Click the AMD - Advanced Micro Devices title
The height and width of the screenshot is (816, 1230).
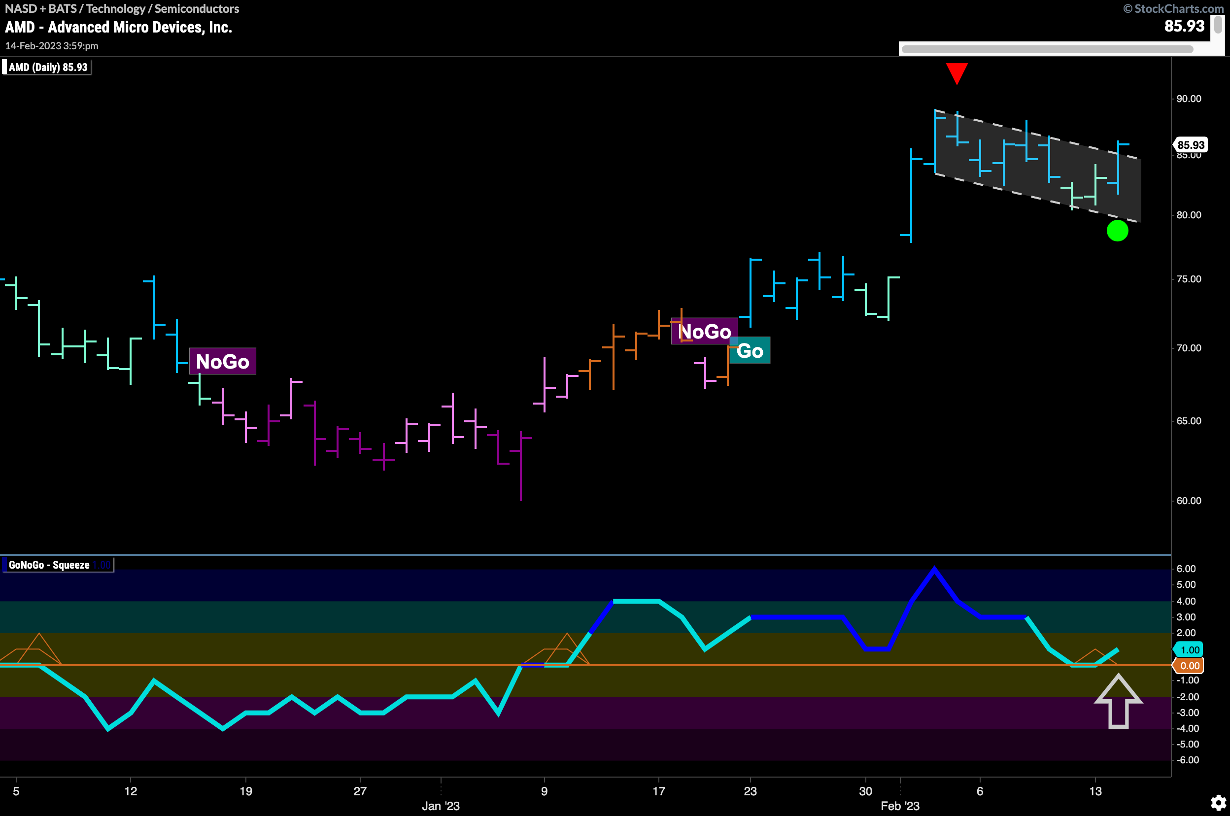pos(119,27)
